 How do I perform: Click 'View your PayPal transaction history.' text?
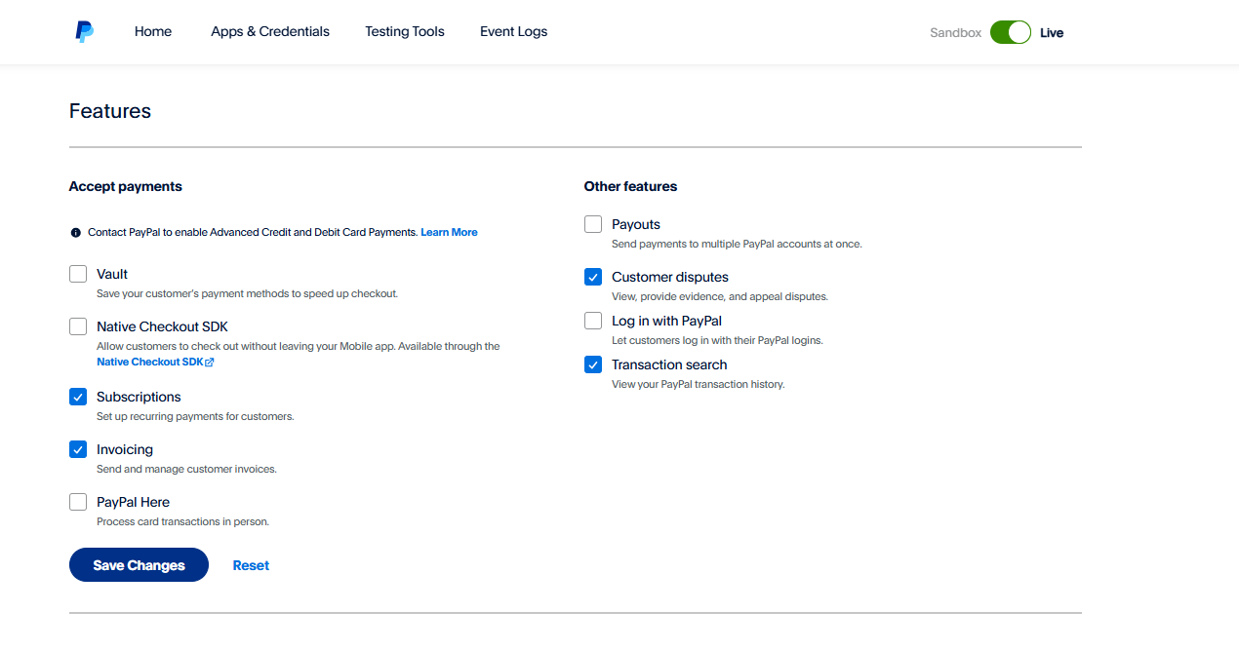(x=698, y=385)
